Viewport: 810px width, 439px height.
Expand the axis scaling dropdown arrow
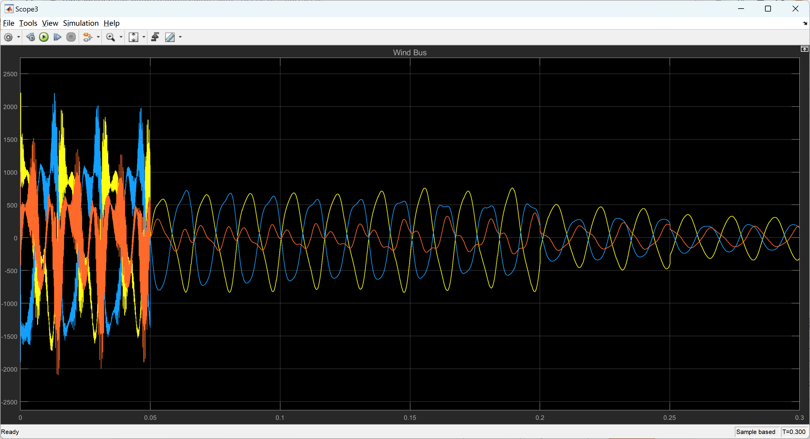(x=144, y=37)
